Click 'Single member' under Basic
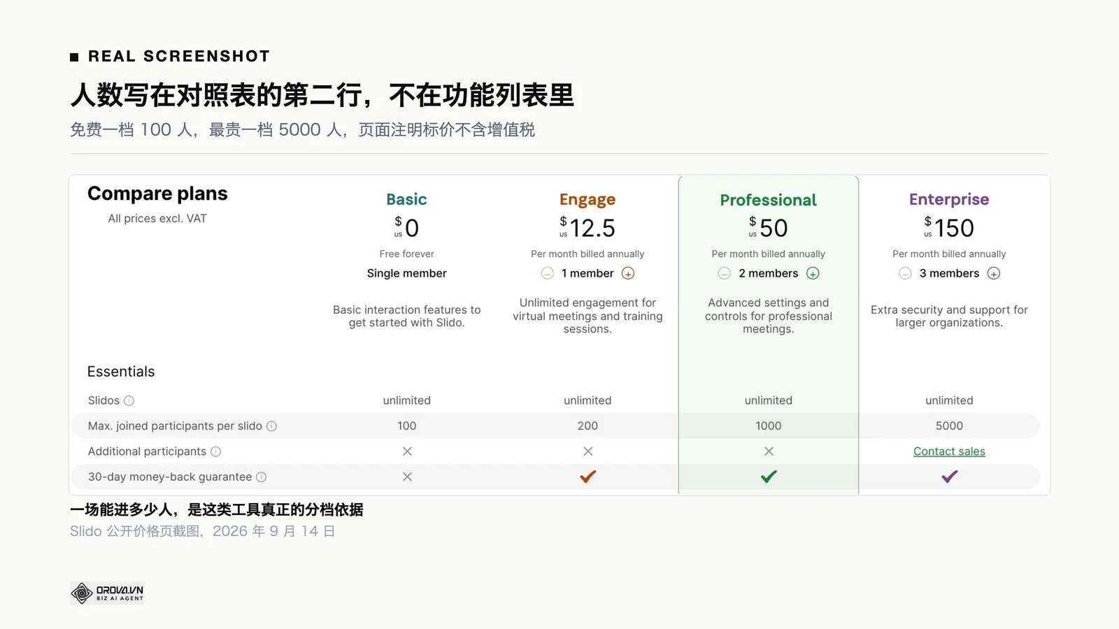This screenshot has width=1119, height=629. tap(406, 273)
